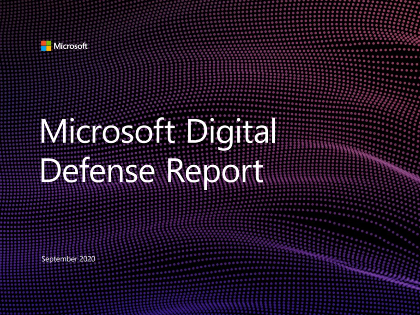
Task: Click the "September" text in the date
Action: point(57,259)
